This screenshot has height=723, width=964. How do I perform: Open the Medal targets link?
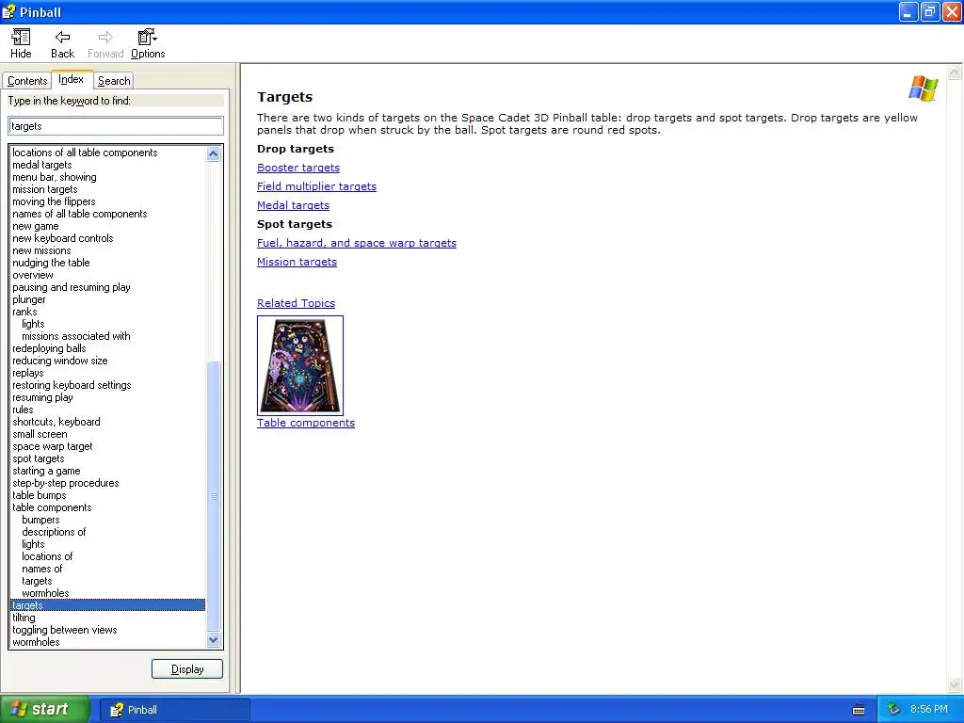coord(294,205)
